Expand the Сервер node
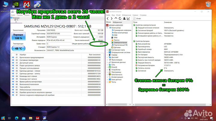Image resolution: width=216 pixels, height=121 pixels. coord(107,55)
